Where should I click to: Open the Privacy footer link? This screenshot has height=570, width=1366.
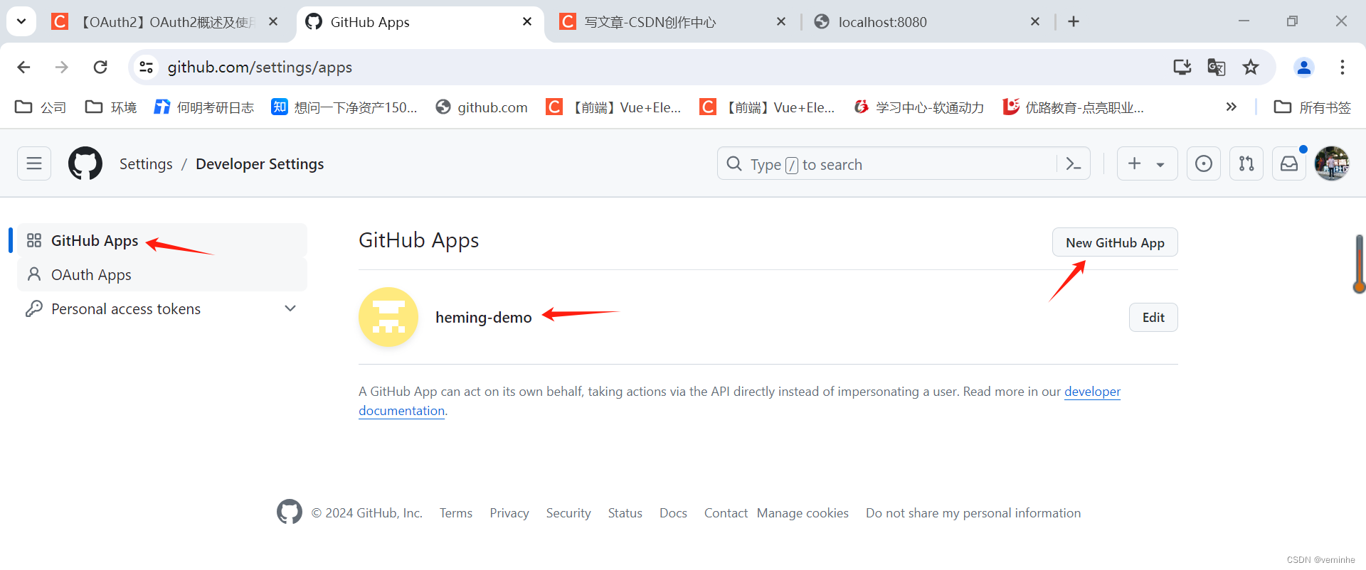tap(509, 513)
